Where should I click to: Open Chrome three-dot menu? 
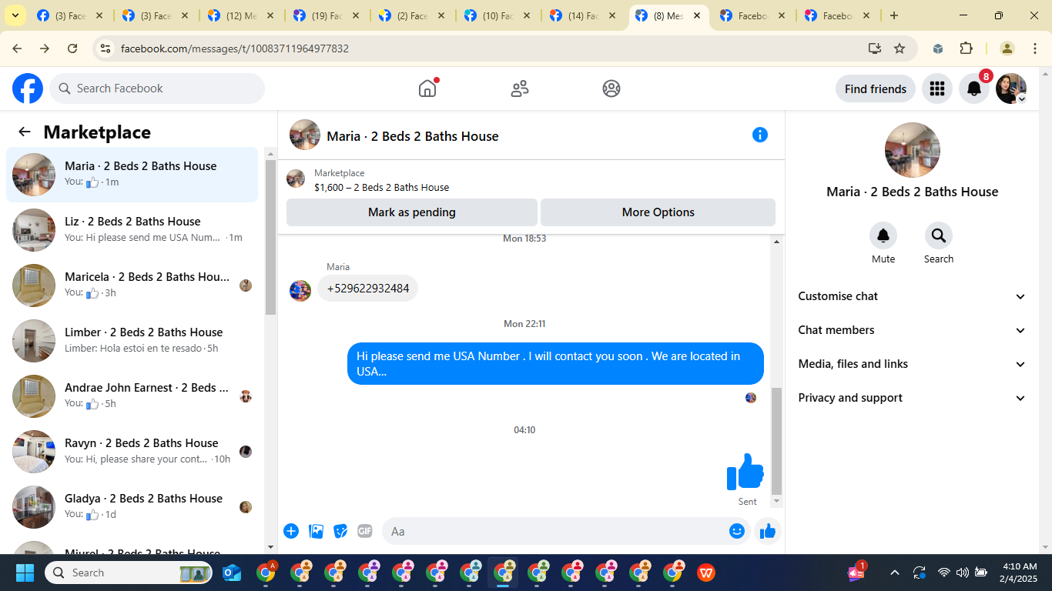(x=1034, y=48)
